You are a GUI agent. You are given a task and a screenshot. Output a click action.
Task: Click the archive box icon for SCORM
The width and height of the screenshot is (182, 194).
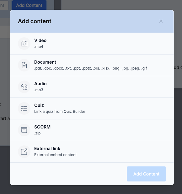click(24, 130)
